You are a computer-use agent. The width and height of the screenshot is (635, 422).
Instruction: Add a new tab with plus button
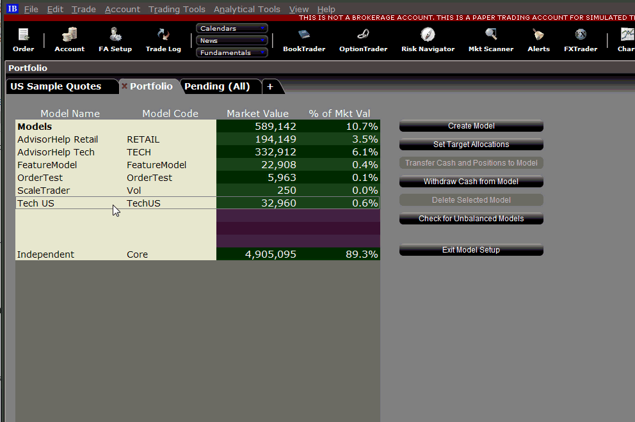[270, 86]
